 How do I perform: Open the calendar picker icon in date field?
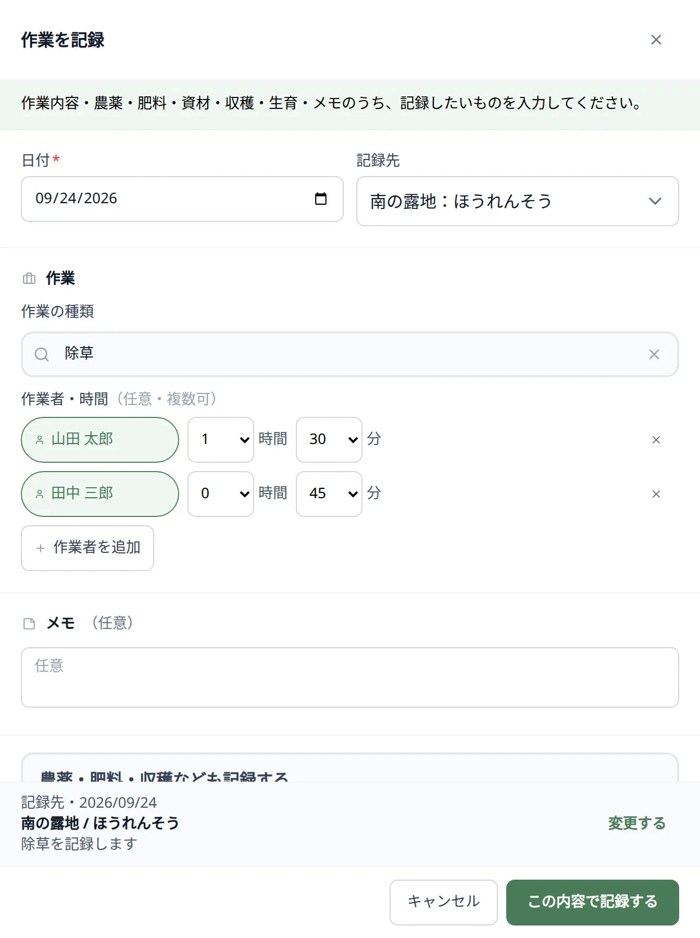coord(321,199)
